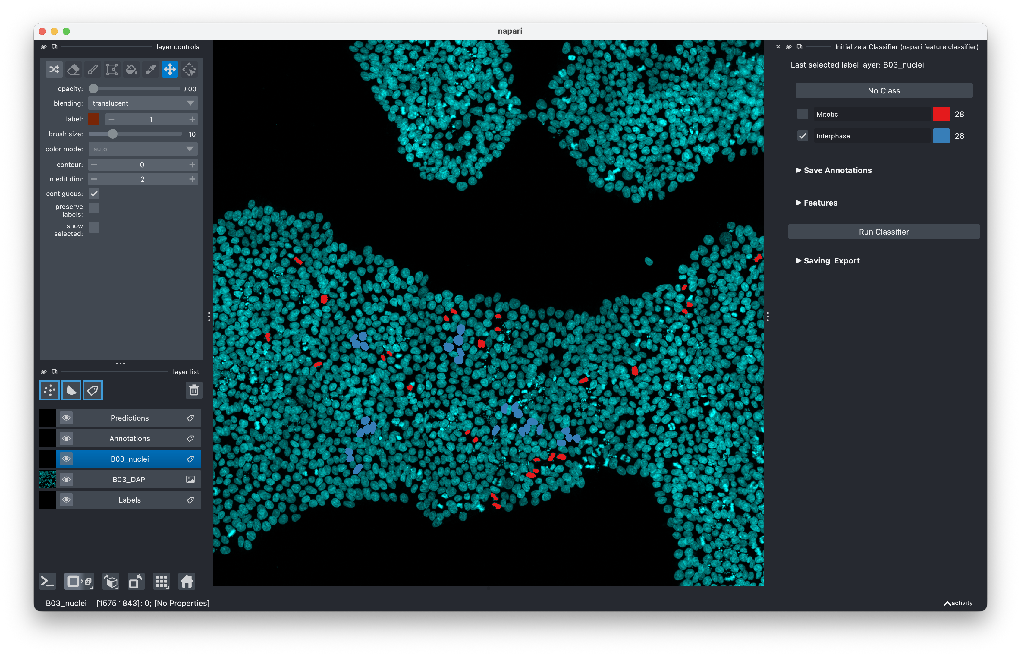
Task: Uncheck the contiguous checkbox
Action: (94, 194)
